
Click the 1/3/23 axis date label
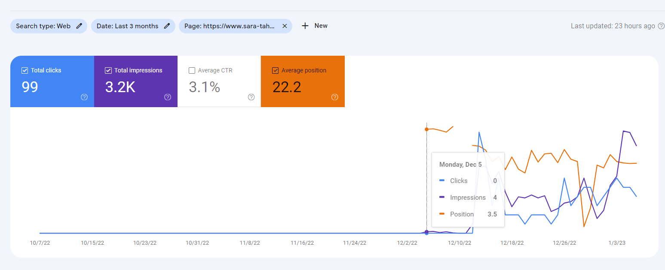click(617, 243)
